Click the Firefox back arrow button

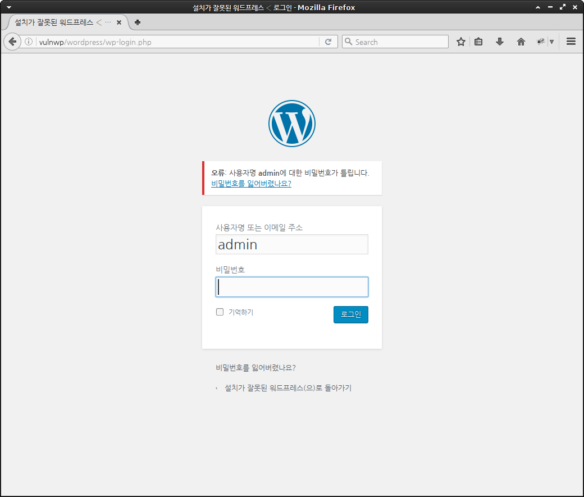[12, 42]
